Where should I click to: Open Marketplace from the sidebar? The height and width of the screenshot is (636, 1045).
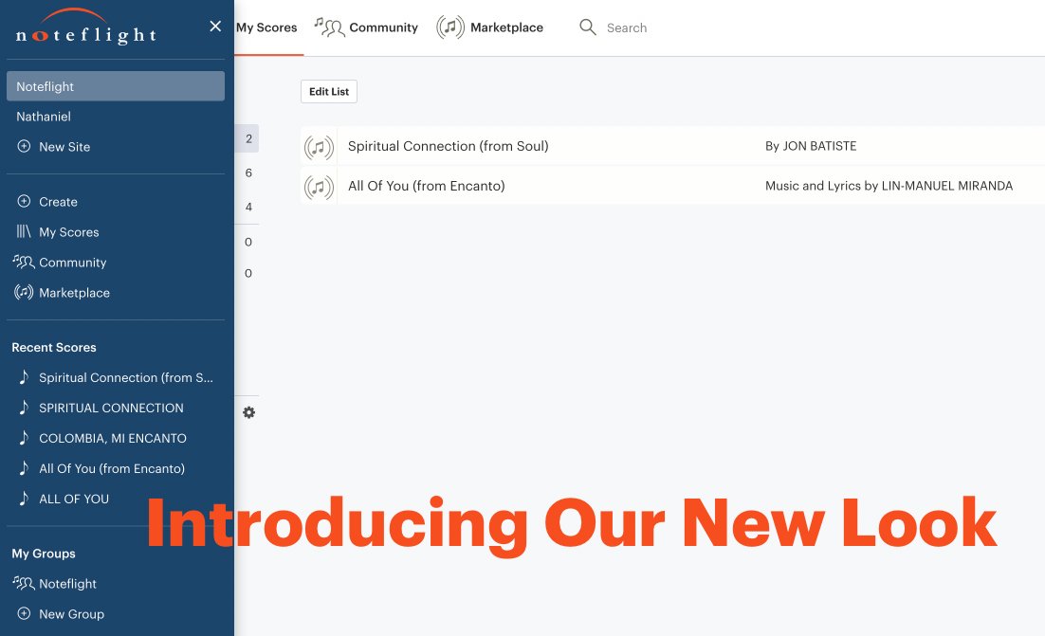pyautogui.click(x=74, y=293)
